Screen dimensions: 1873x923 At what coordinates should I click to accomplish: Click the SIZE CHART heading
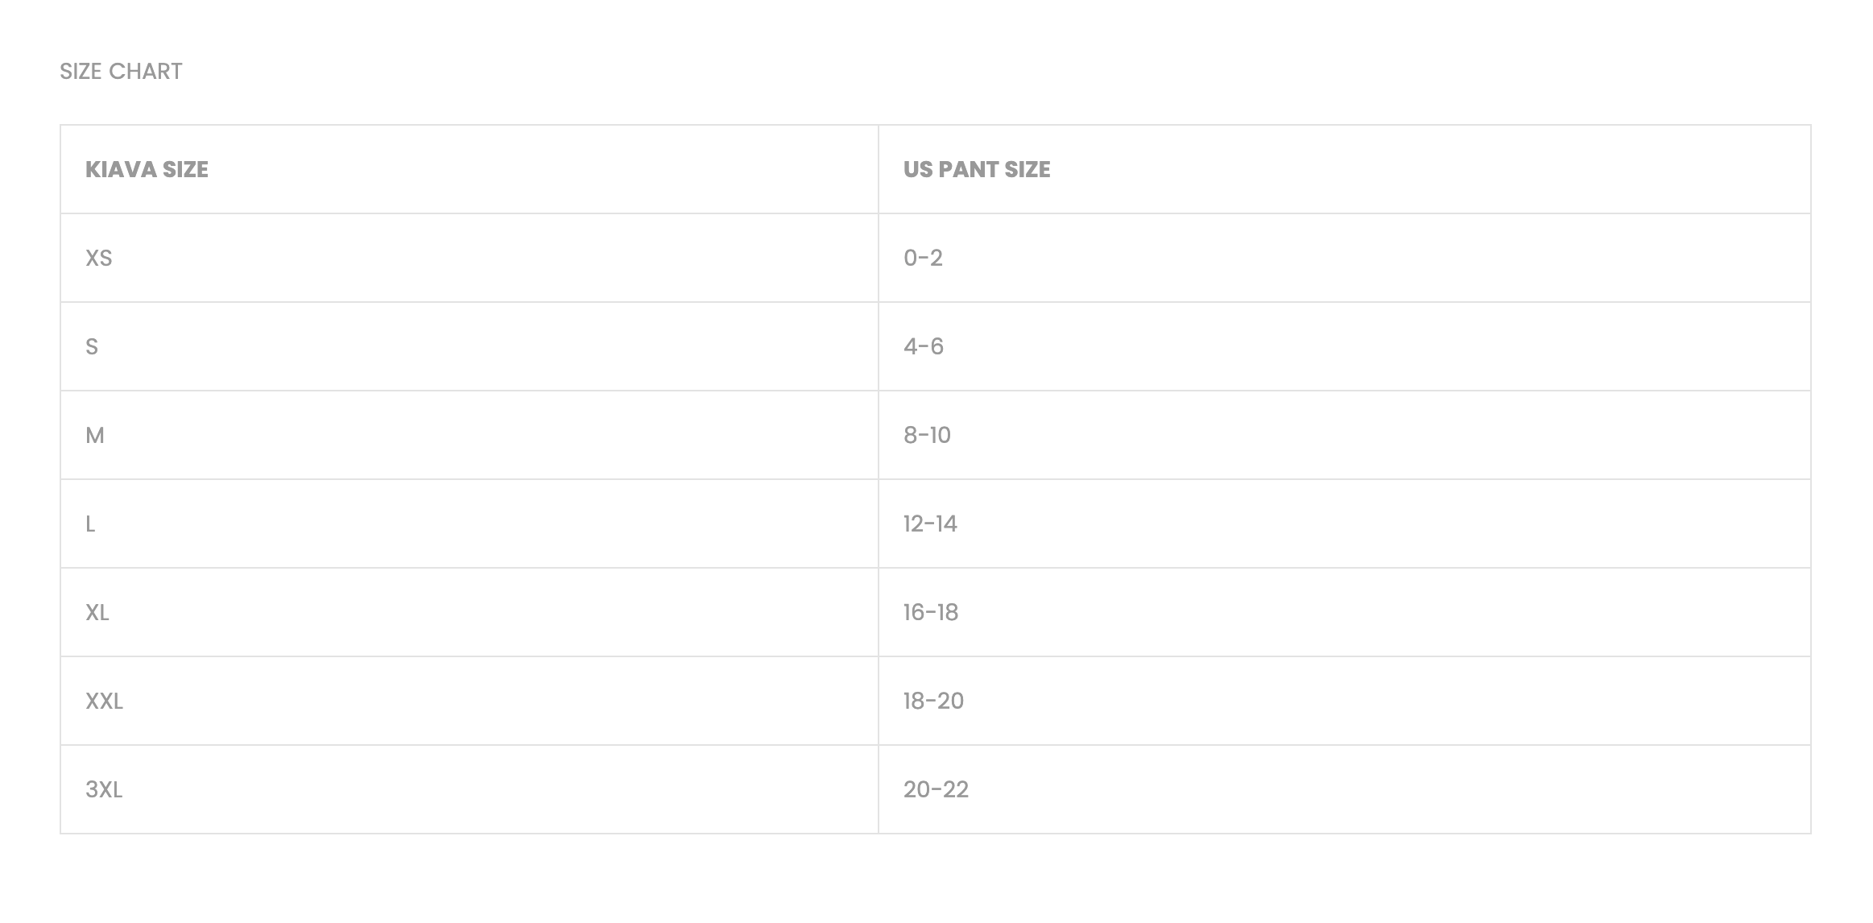pos(121,72)
